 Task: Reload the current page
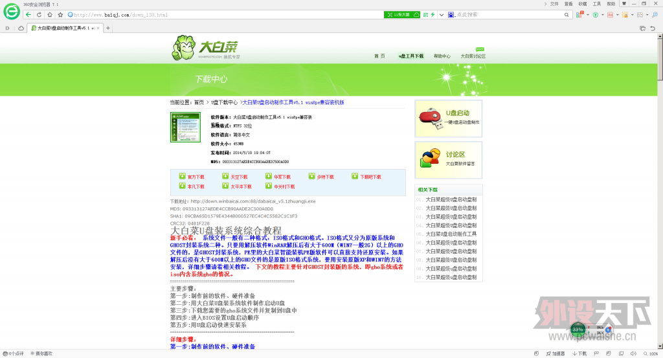pyautogui.click(x=39, y=14)
